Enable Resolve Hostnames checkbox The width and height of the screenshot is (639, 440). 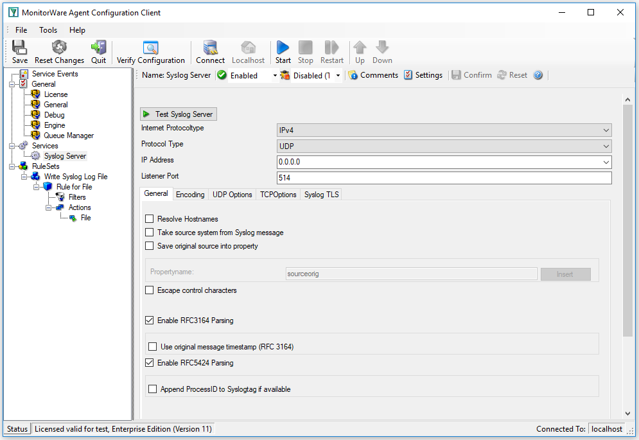150,219
